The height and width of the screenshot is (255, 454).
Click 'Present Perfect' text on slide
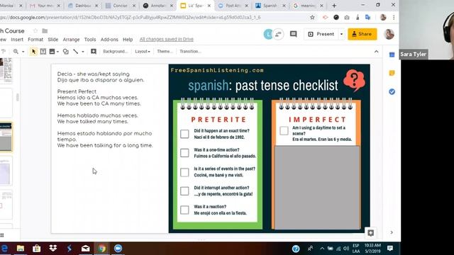coord(77,91)
